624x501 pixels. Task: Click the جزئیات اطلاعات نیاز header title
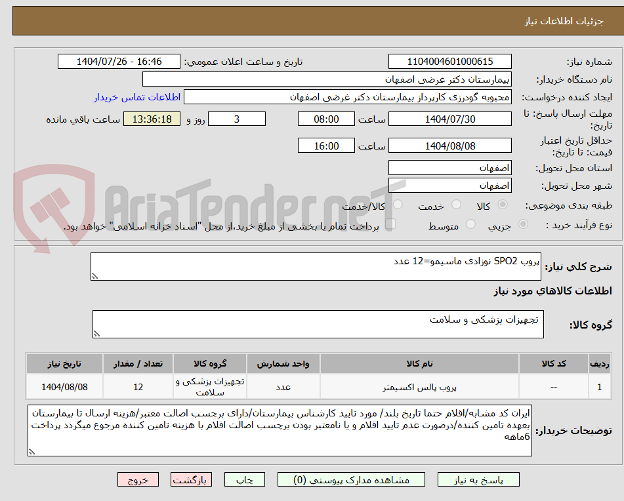click(564, 21)
